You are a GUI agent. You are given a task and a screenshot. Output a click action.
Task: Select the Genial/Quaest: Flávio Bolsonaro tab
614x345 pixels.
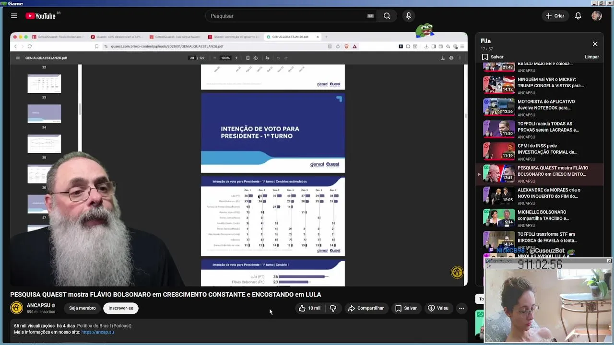click(59, 37)
